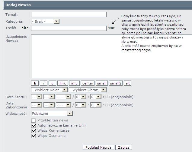192x152 pixels.
Task: Insert image tag with img button
Action: pos(74,83)
